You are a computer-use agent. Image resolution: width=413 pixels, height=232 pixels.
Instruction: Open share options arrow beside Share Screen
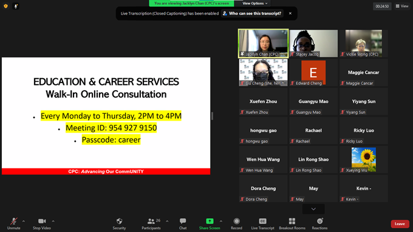(x=220, y=221)
